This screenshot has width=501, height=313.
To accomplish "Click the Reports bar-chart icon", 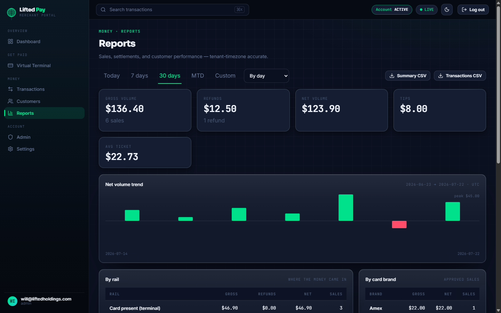I will click(10, 113).
